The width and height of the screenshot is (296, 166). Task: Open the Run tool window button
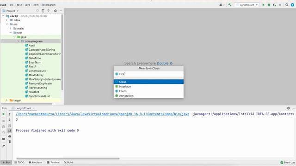point(6,162)
